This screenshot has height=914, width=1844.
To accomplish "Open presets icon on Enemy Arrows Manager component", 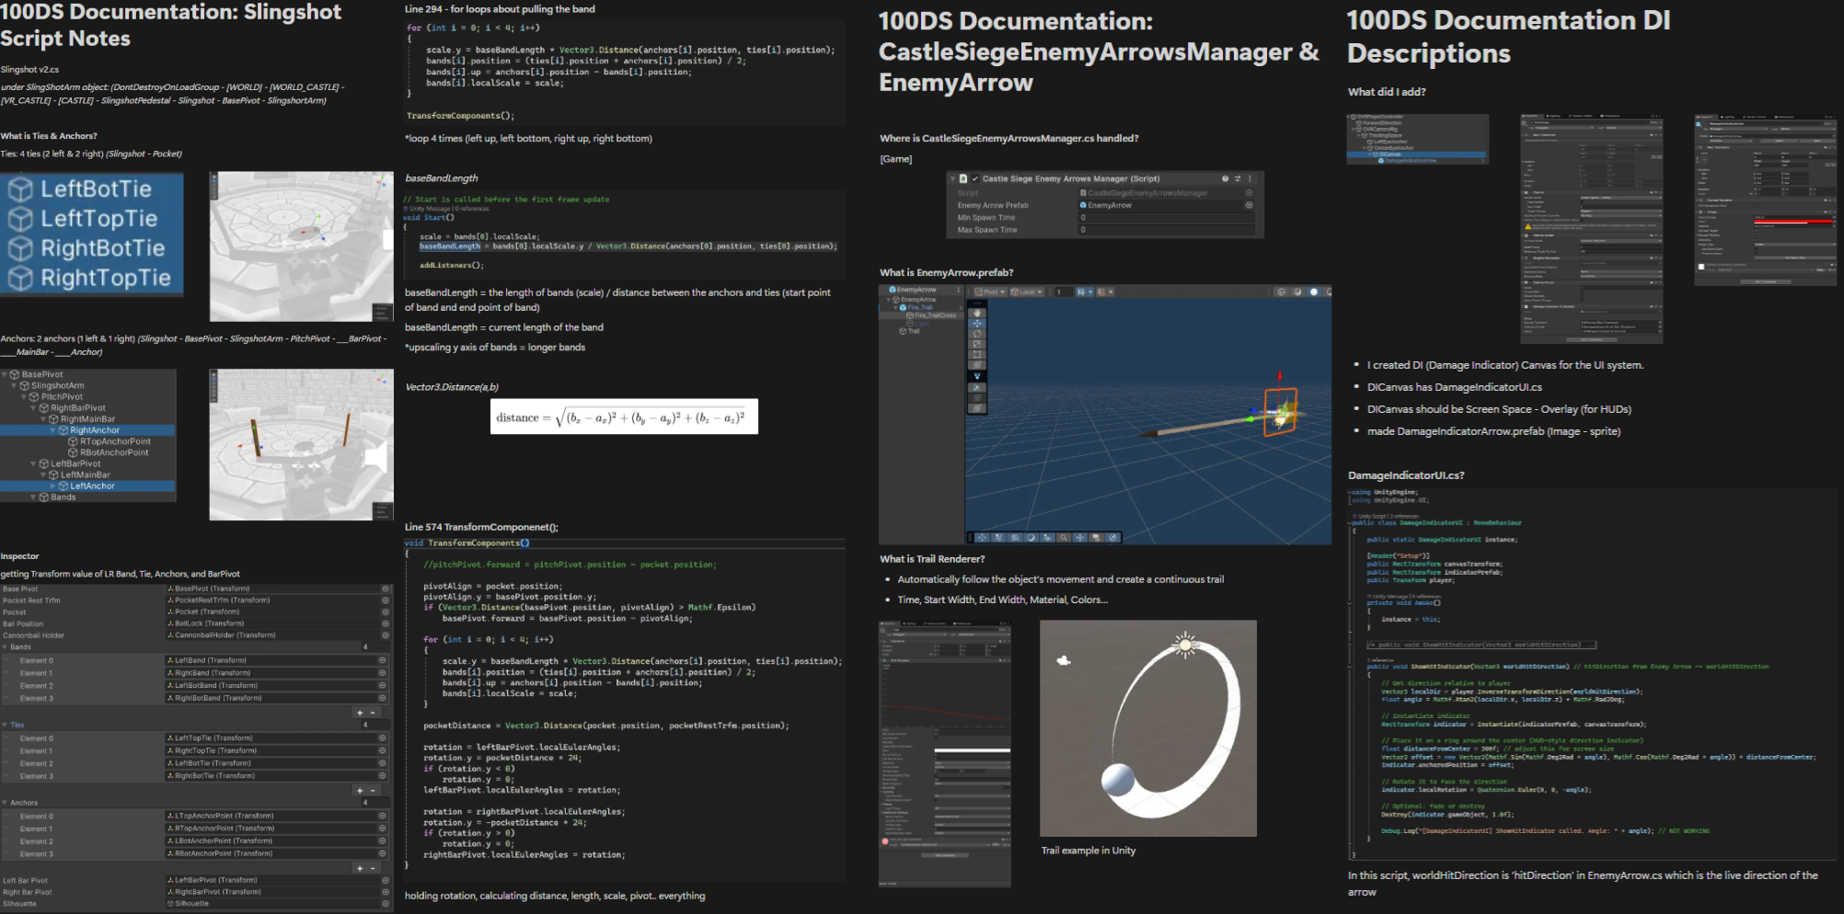I will click(x=1238, y=178).
